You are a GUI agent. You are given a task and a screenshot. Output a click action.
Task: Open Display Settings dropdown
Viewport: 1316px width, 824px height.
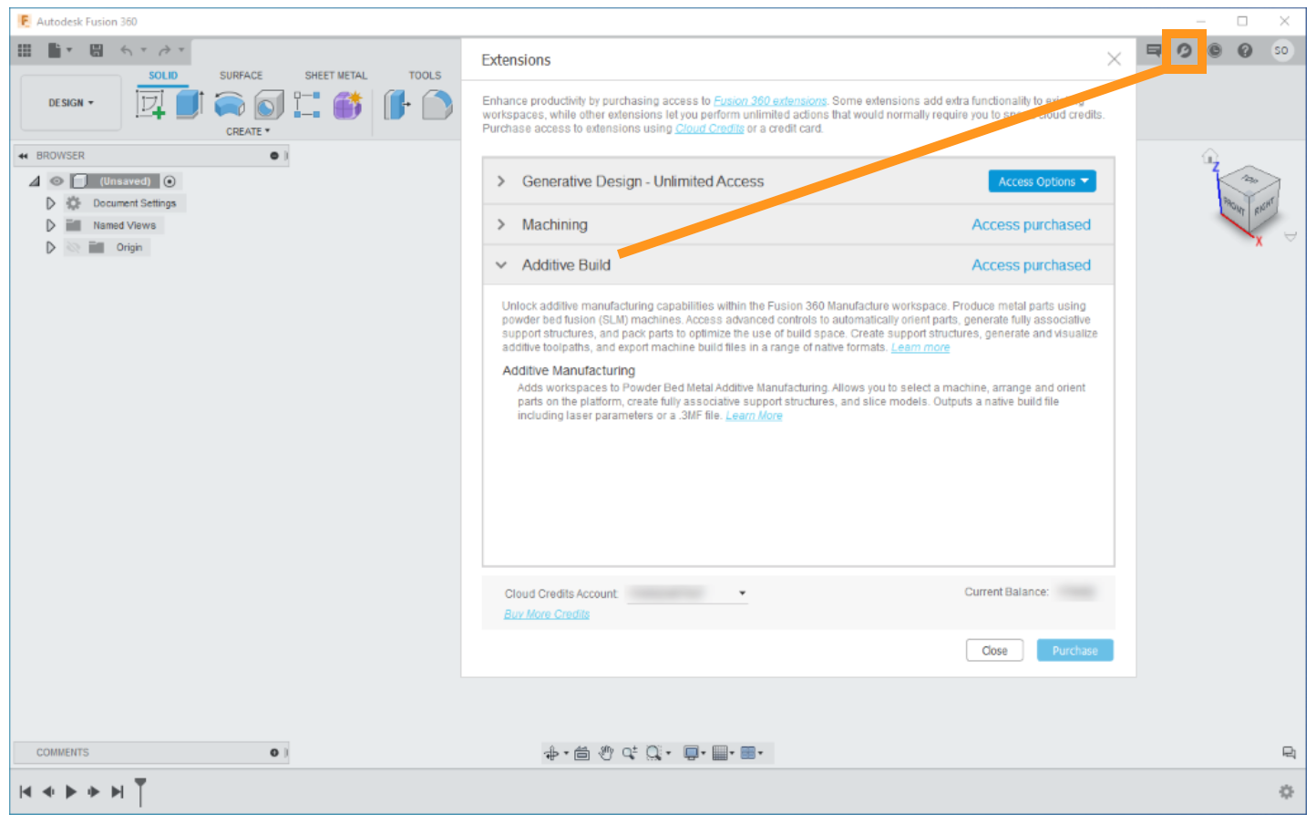694,753
